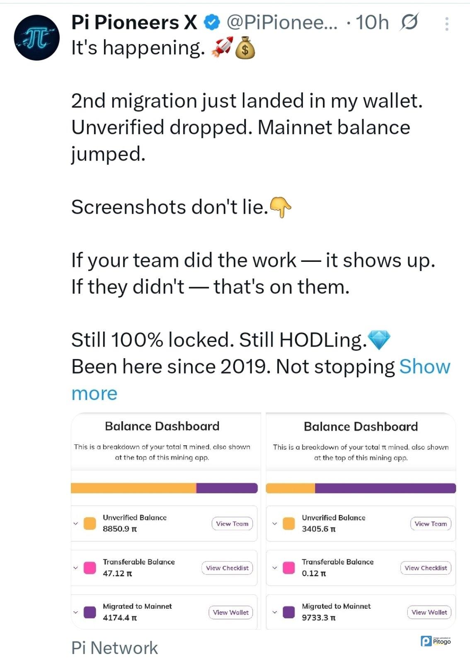The width and height of the screenshot is (470, 664).
Task: Open the three-dot post options menu
Action: (x=446, y=24)
